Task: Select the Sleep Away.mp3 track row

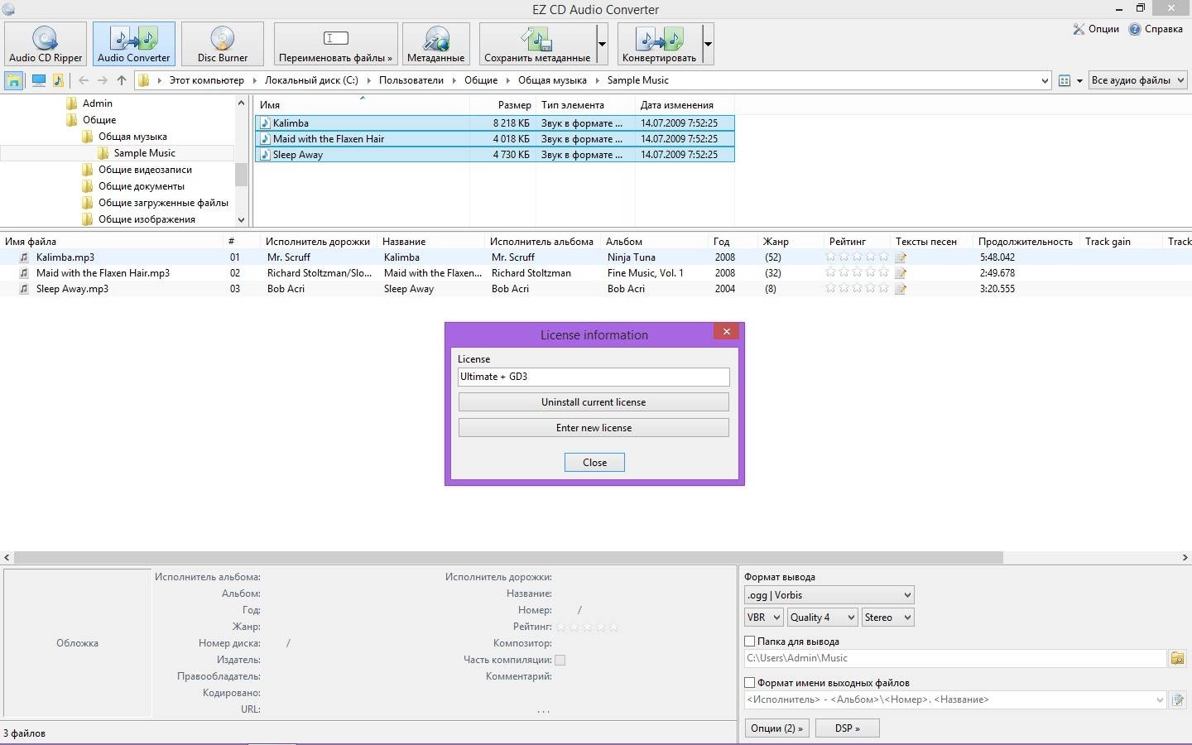Action: (596, 289)
